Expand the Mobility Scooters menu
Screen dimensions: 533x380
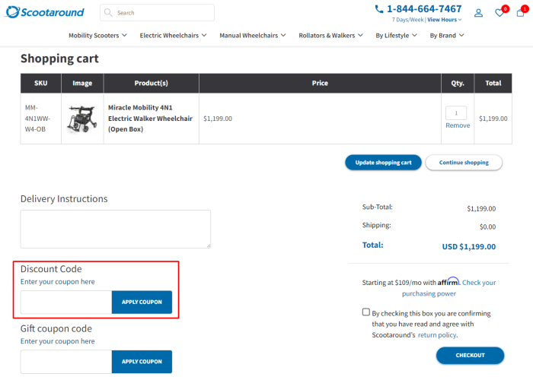click(97, 35)
